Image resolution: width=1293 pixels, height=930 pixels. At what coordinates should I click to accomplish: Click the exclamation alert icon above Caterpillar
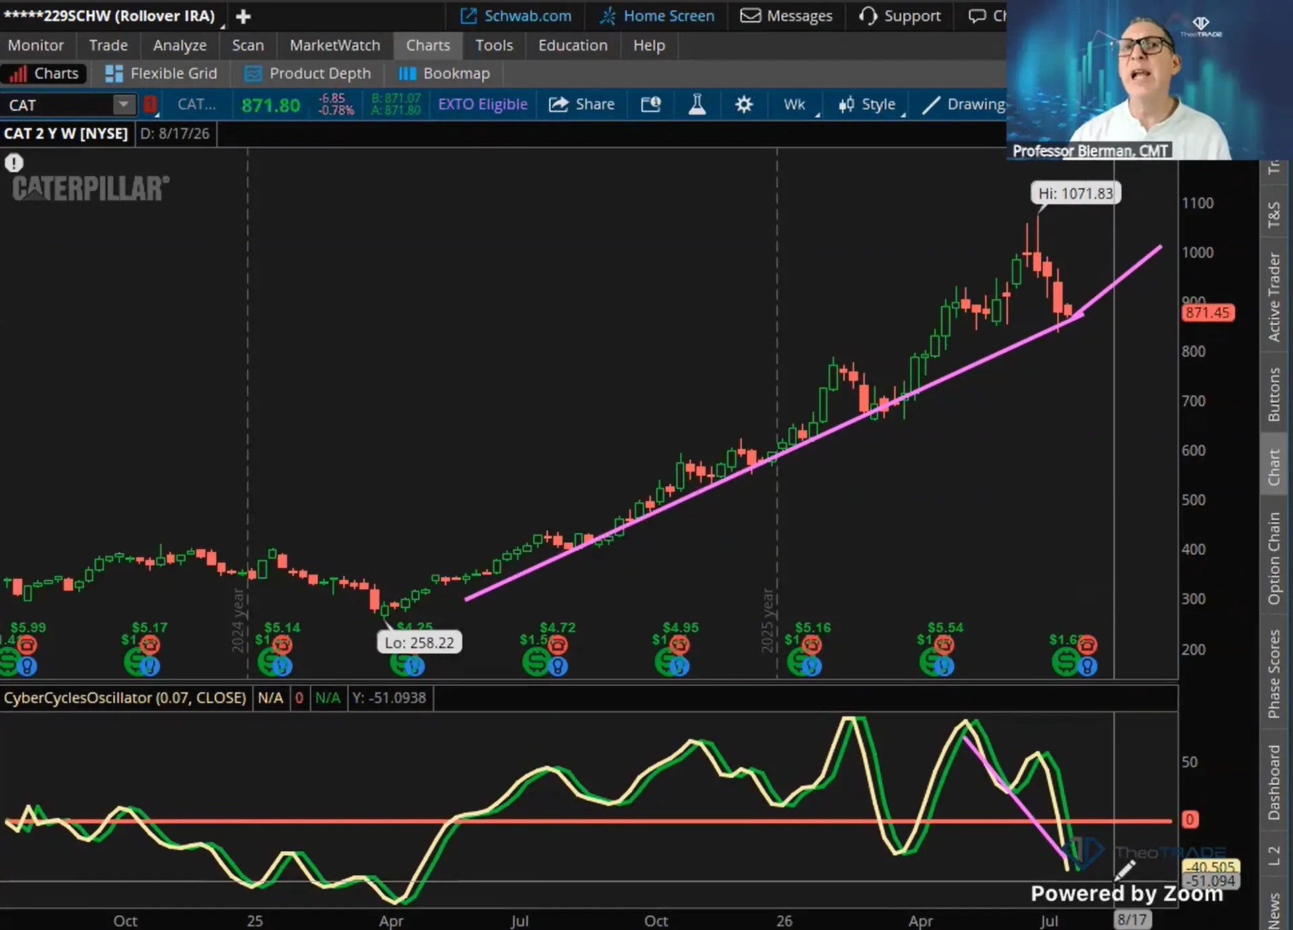coord(14,163)
